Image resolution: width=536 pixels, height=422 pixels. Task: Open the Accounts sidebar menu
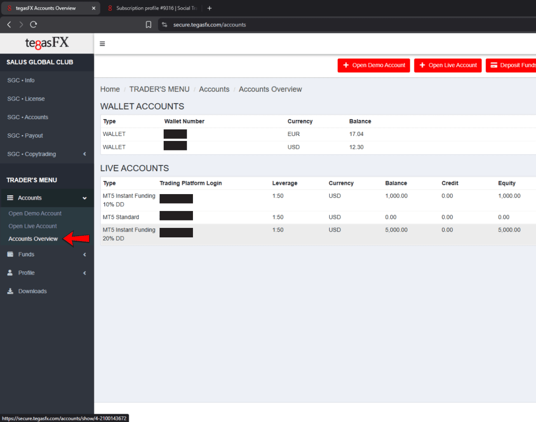coord(47,198)
